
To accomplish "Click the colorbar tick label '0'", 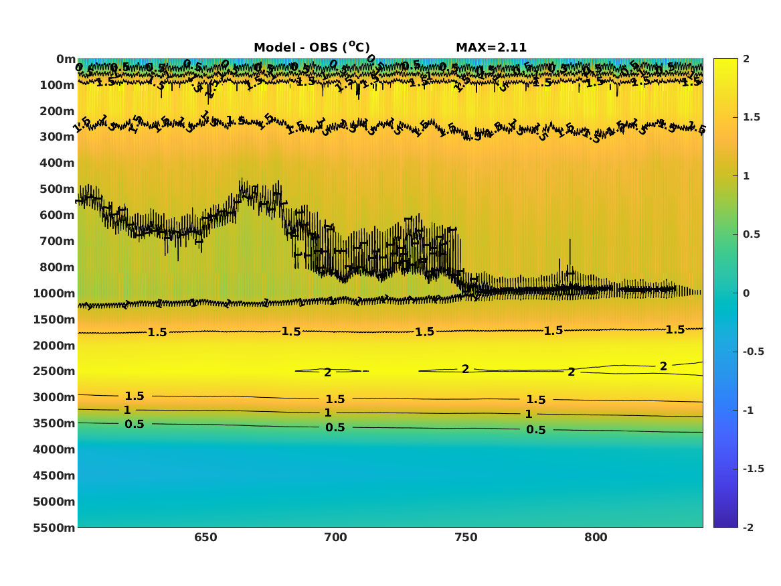I will coord(746,293).
